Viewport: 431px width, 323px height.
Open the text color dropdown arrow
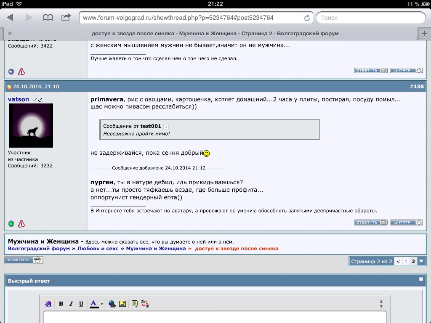[x=102, y=304]
